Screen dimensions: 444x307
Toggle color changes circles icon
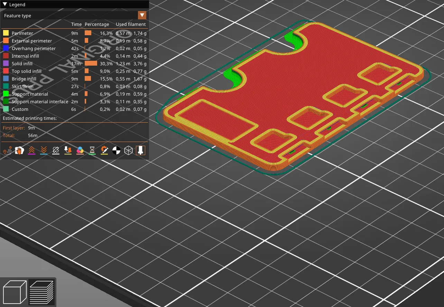coord(80,150)
